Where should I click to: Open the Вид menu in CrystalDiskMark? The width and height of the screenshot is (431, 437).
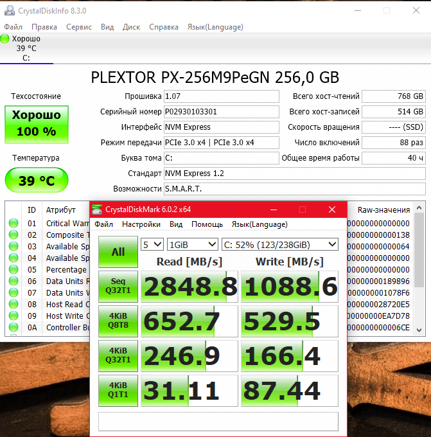click(176, 224)
